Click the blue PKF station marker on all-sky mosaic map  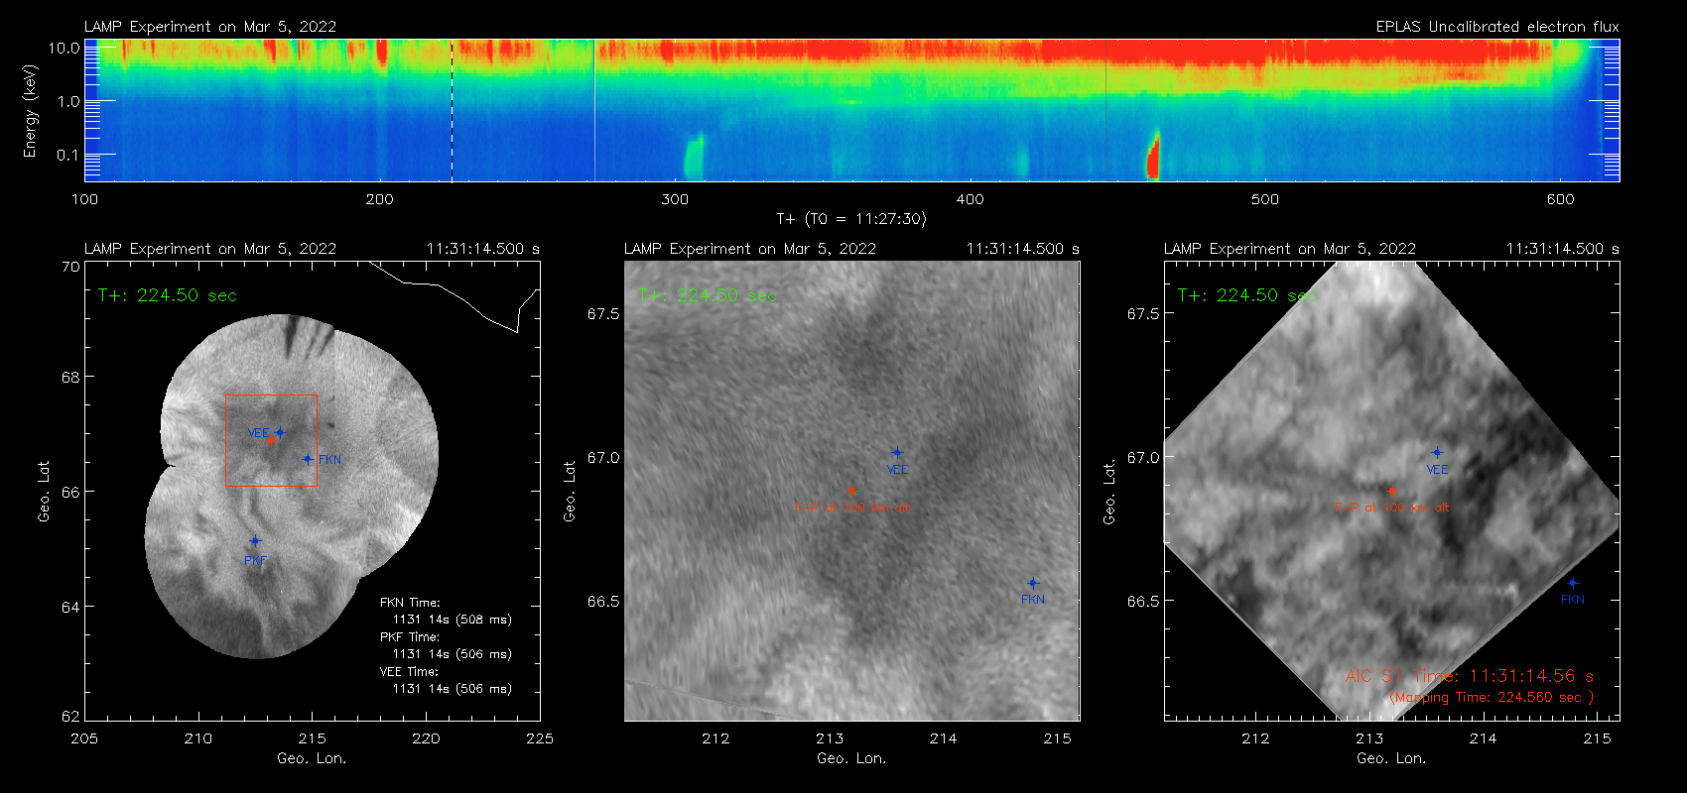pyautogui.click(x=255, y=541)
